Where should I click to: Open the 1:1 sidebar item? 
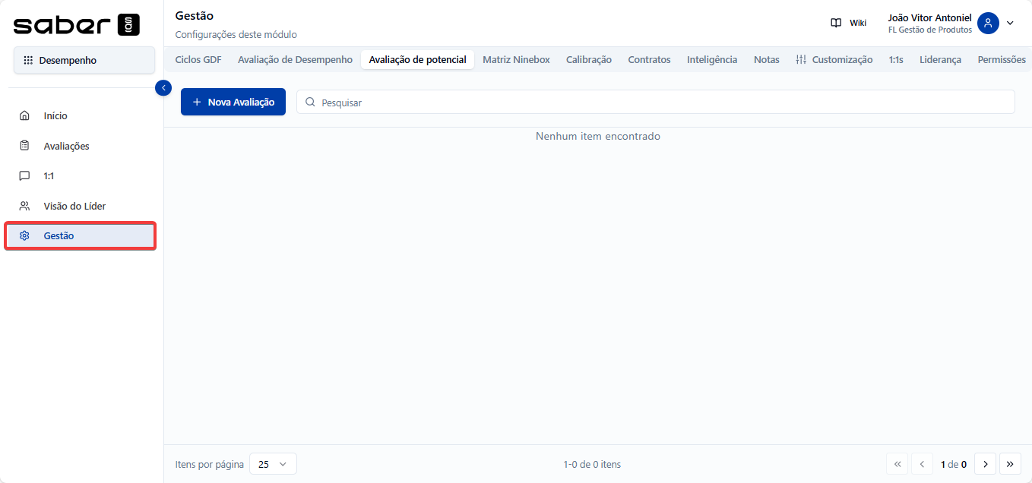point(49,176)
